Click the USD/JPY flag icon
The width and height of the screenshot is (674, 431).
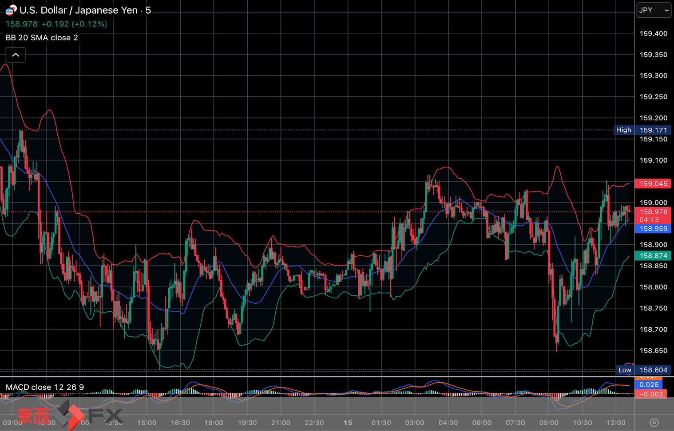click(10, 10)
